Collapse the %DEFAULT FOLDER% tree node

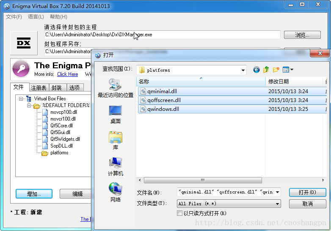click(29, 105)
